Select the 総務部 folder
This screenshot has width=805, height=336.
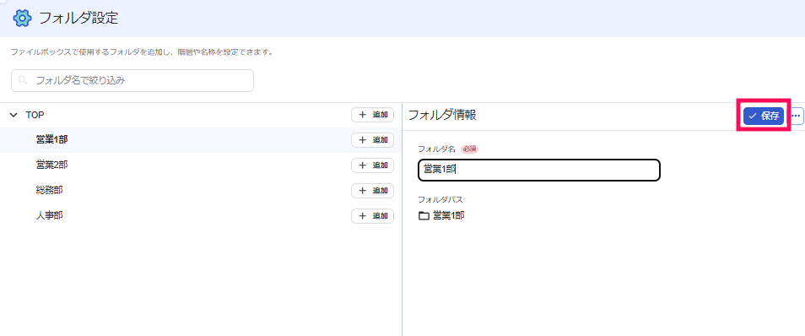200,190
